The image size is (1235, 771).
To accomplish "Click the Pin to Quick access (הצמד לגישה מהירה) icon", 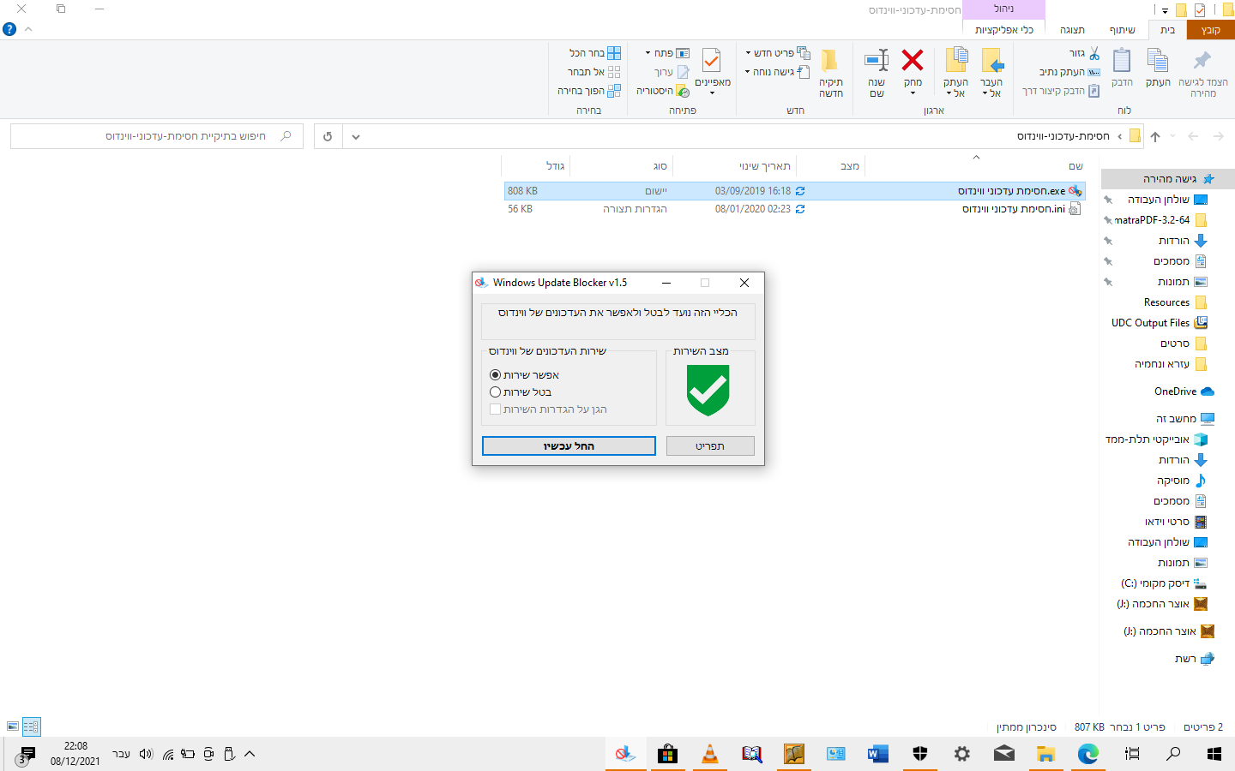I will [x=1202, y=62].
